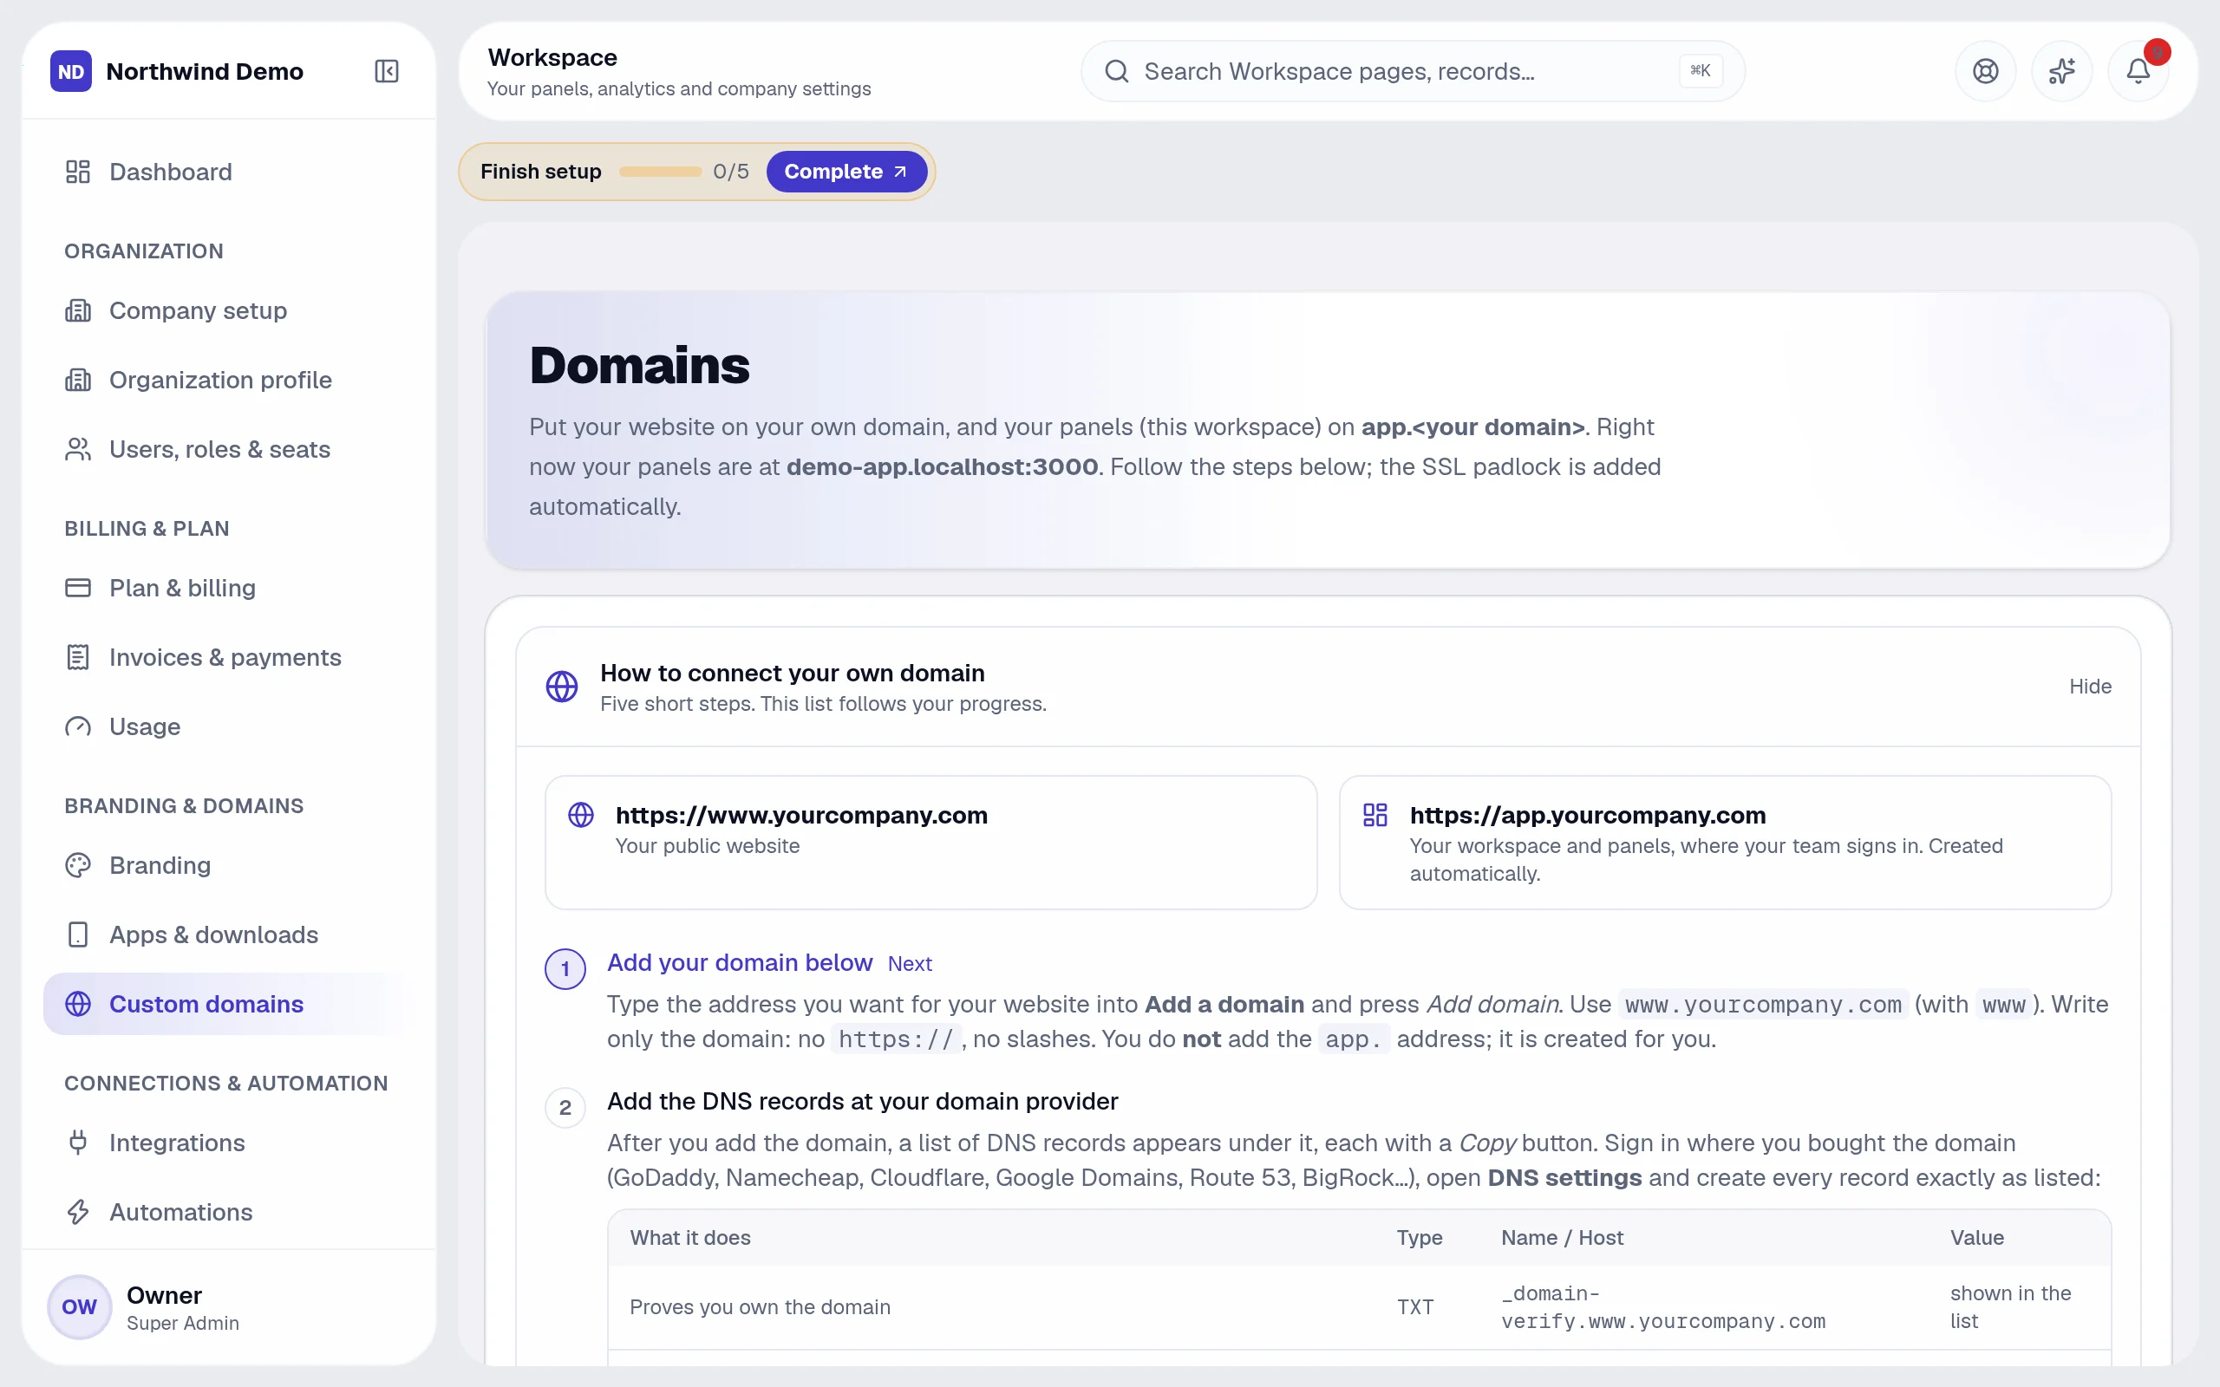Click the https://app.yourcompany.com card title

[1587, 815]
